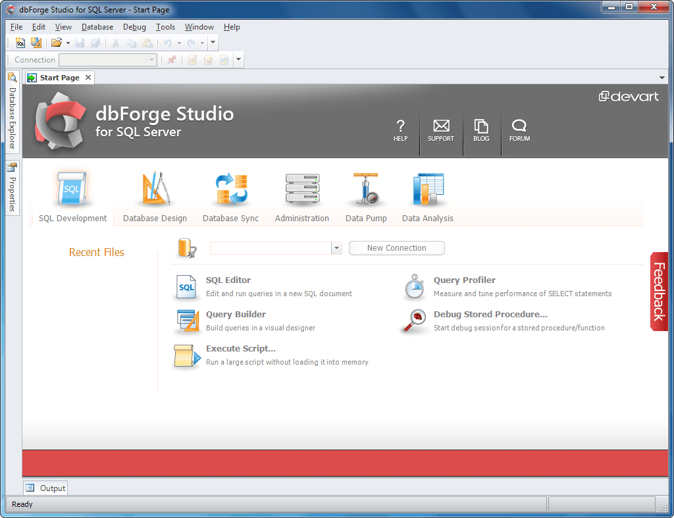Open the connection toolbar options arrow
This screenshot has width=674, height=518.
tap(238, 59)
